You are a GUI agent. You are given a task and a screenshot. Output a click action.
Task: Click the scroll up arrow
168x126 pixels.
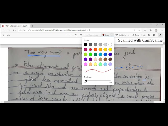164,34
